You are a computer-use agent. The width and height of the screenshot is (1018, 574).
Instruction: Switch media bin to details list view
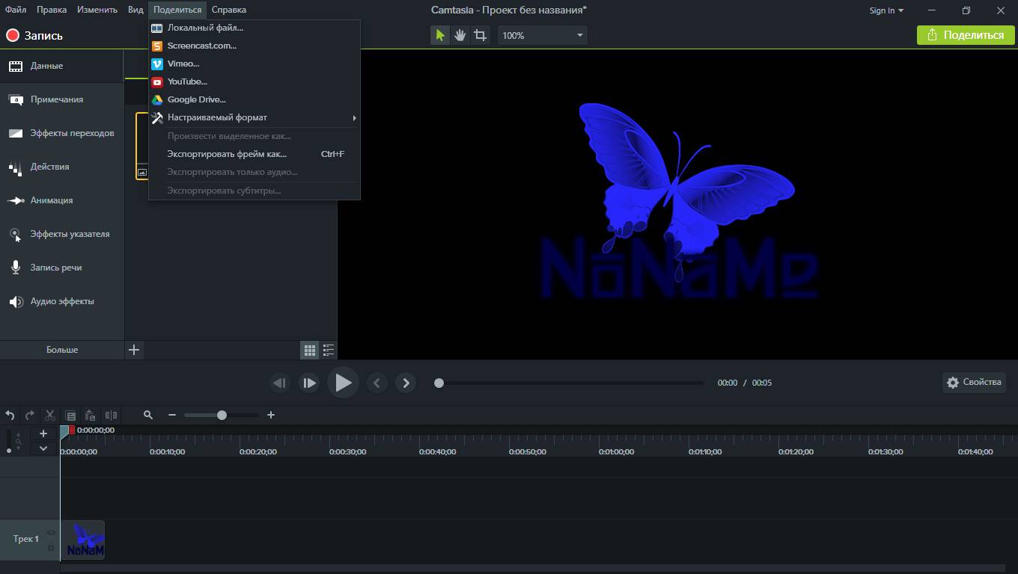coord(328,350)
